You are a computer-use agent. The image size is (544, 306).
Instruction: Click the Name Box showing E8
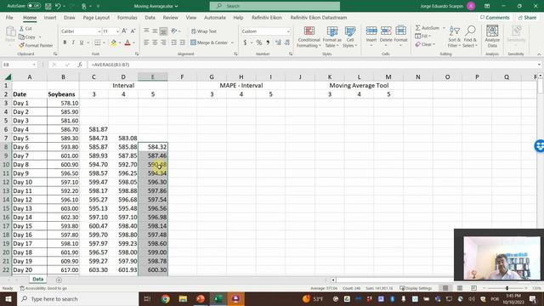[x=19, y=65]
